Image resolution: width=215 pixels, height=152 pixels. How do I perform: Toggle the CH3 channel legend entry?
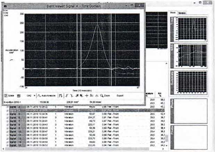[6, 15]
